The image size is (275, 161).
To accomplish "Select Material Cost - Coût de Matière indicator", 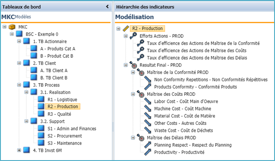I will [x=184, y=116].
